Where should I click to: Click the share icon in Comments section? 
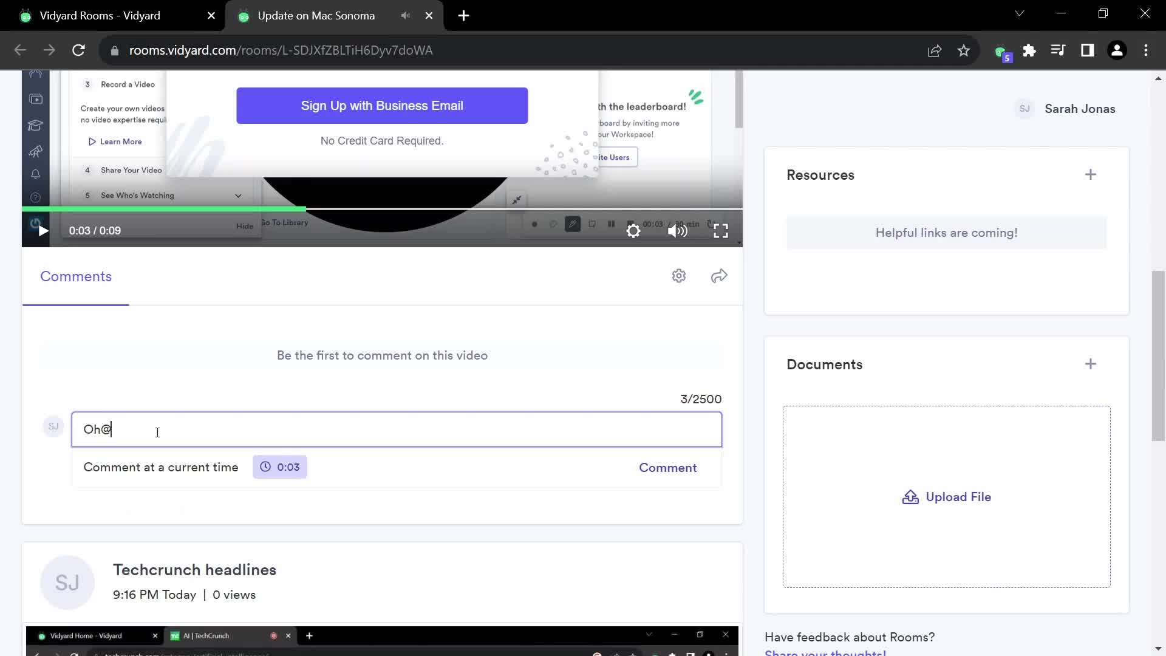[720, 276]
